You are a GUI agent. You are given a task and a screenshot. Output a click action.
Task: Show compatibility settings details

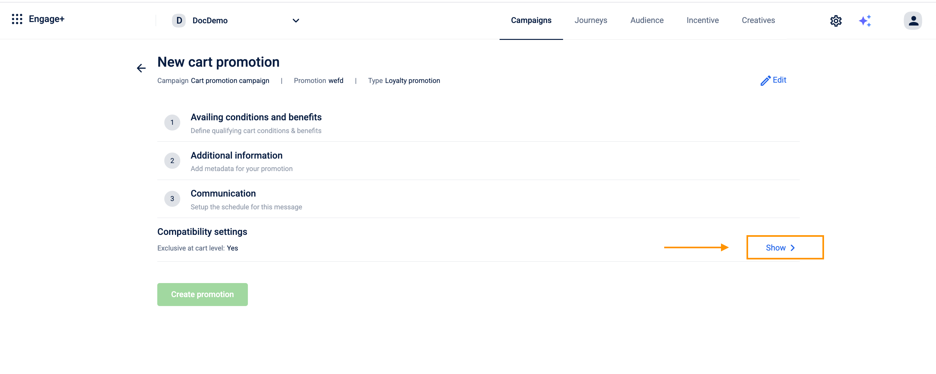(780, 248)
